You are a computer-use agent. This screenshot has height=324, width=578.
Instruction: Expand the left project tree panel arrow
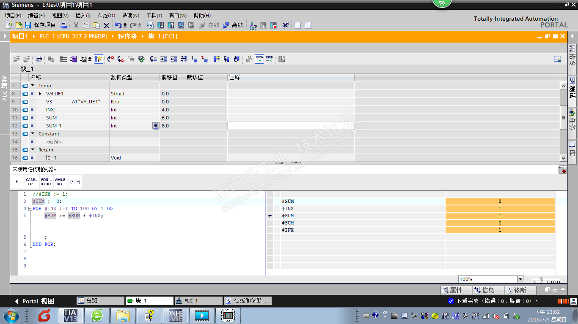pyautogui.click(x=5, y=37)
